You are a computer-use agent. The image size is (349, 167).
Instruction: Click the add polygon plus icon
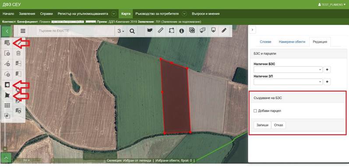[x=7, y=53]
